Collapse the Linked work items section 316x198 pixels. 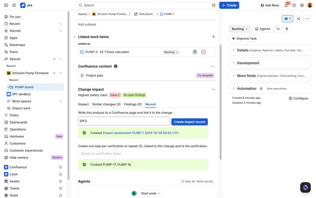point(74,37)
